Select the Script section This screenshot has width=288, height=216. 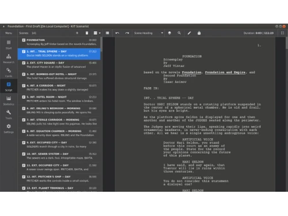(9, 87)
